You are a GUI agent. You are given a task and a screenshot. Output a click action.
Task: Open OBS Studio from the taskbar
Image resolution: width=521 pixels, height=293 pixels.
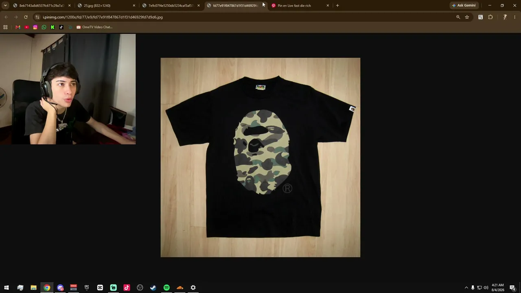click(x=140, y=288)
